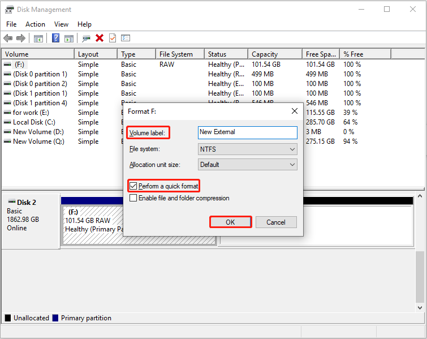This screenshot has width=427, height=339.
Task: Open the Action menu
Action: (x=35, y=24)
